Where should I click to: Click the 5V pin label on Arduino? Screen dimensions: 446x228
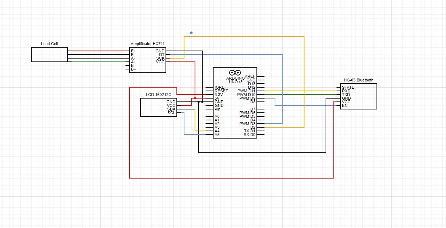pyautogui.click(x=217, y=98)
